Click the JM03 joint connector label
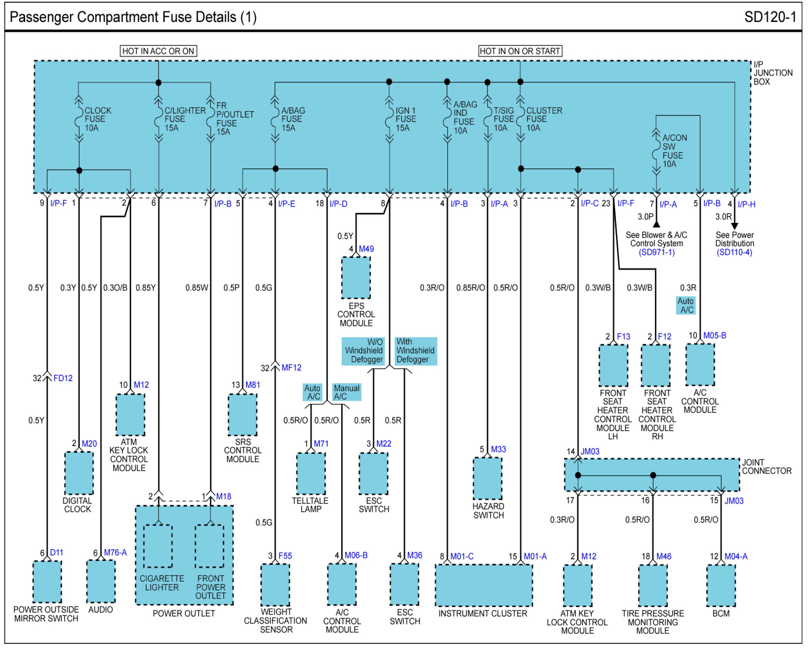 click(589, 452)
